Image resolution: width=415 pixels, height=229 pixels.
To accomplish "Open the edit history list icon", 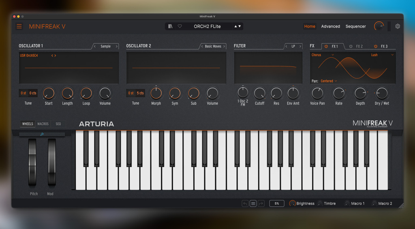I will point(253,203).
